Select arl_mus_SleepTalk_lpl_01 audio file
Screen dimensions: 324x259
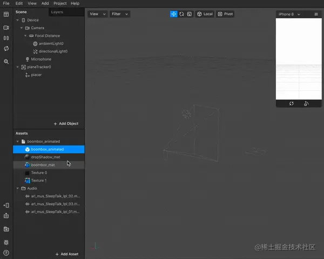pyautogui.click(x=49, y=212)
